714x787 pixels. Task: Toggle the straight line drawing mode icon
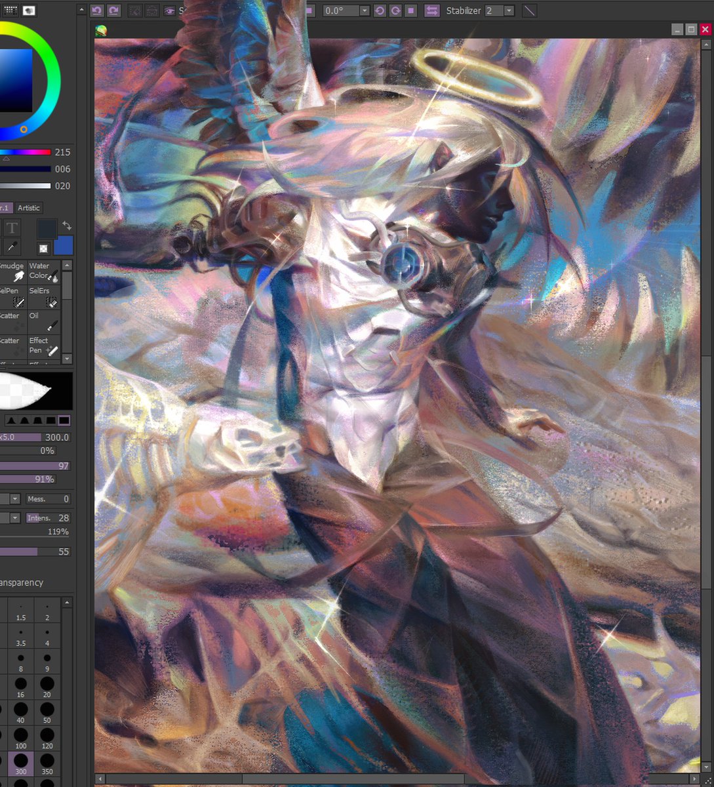(529, 10)
